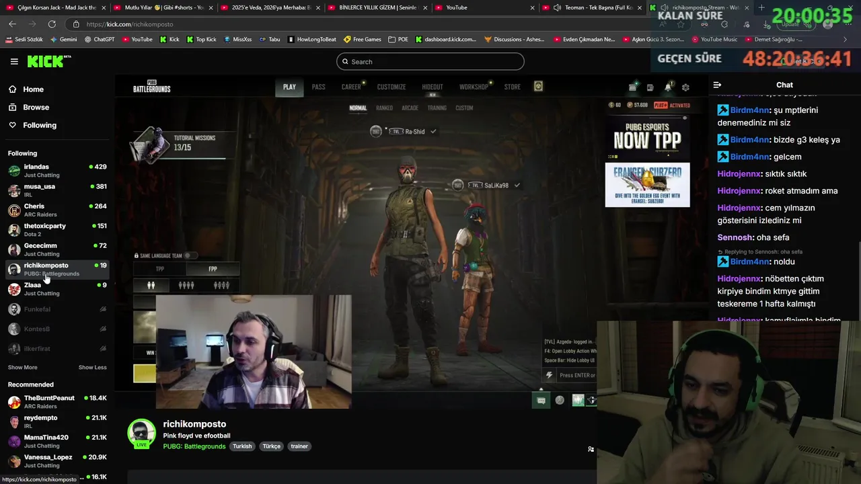Choose RANKED match mode
861x484 pixels.
pos(384,108)
